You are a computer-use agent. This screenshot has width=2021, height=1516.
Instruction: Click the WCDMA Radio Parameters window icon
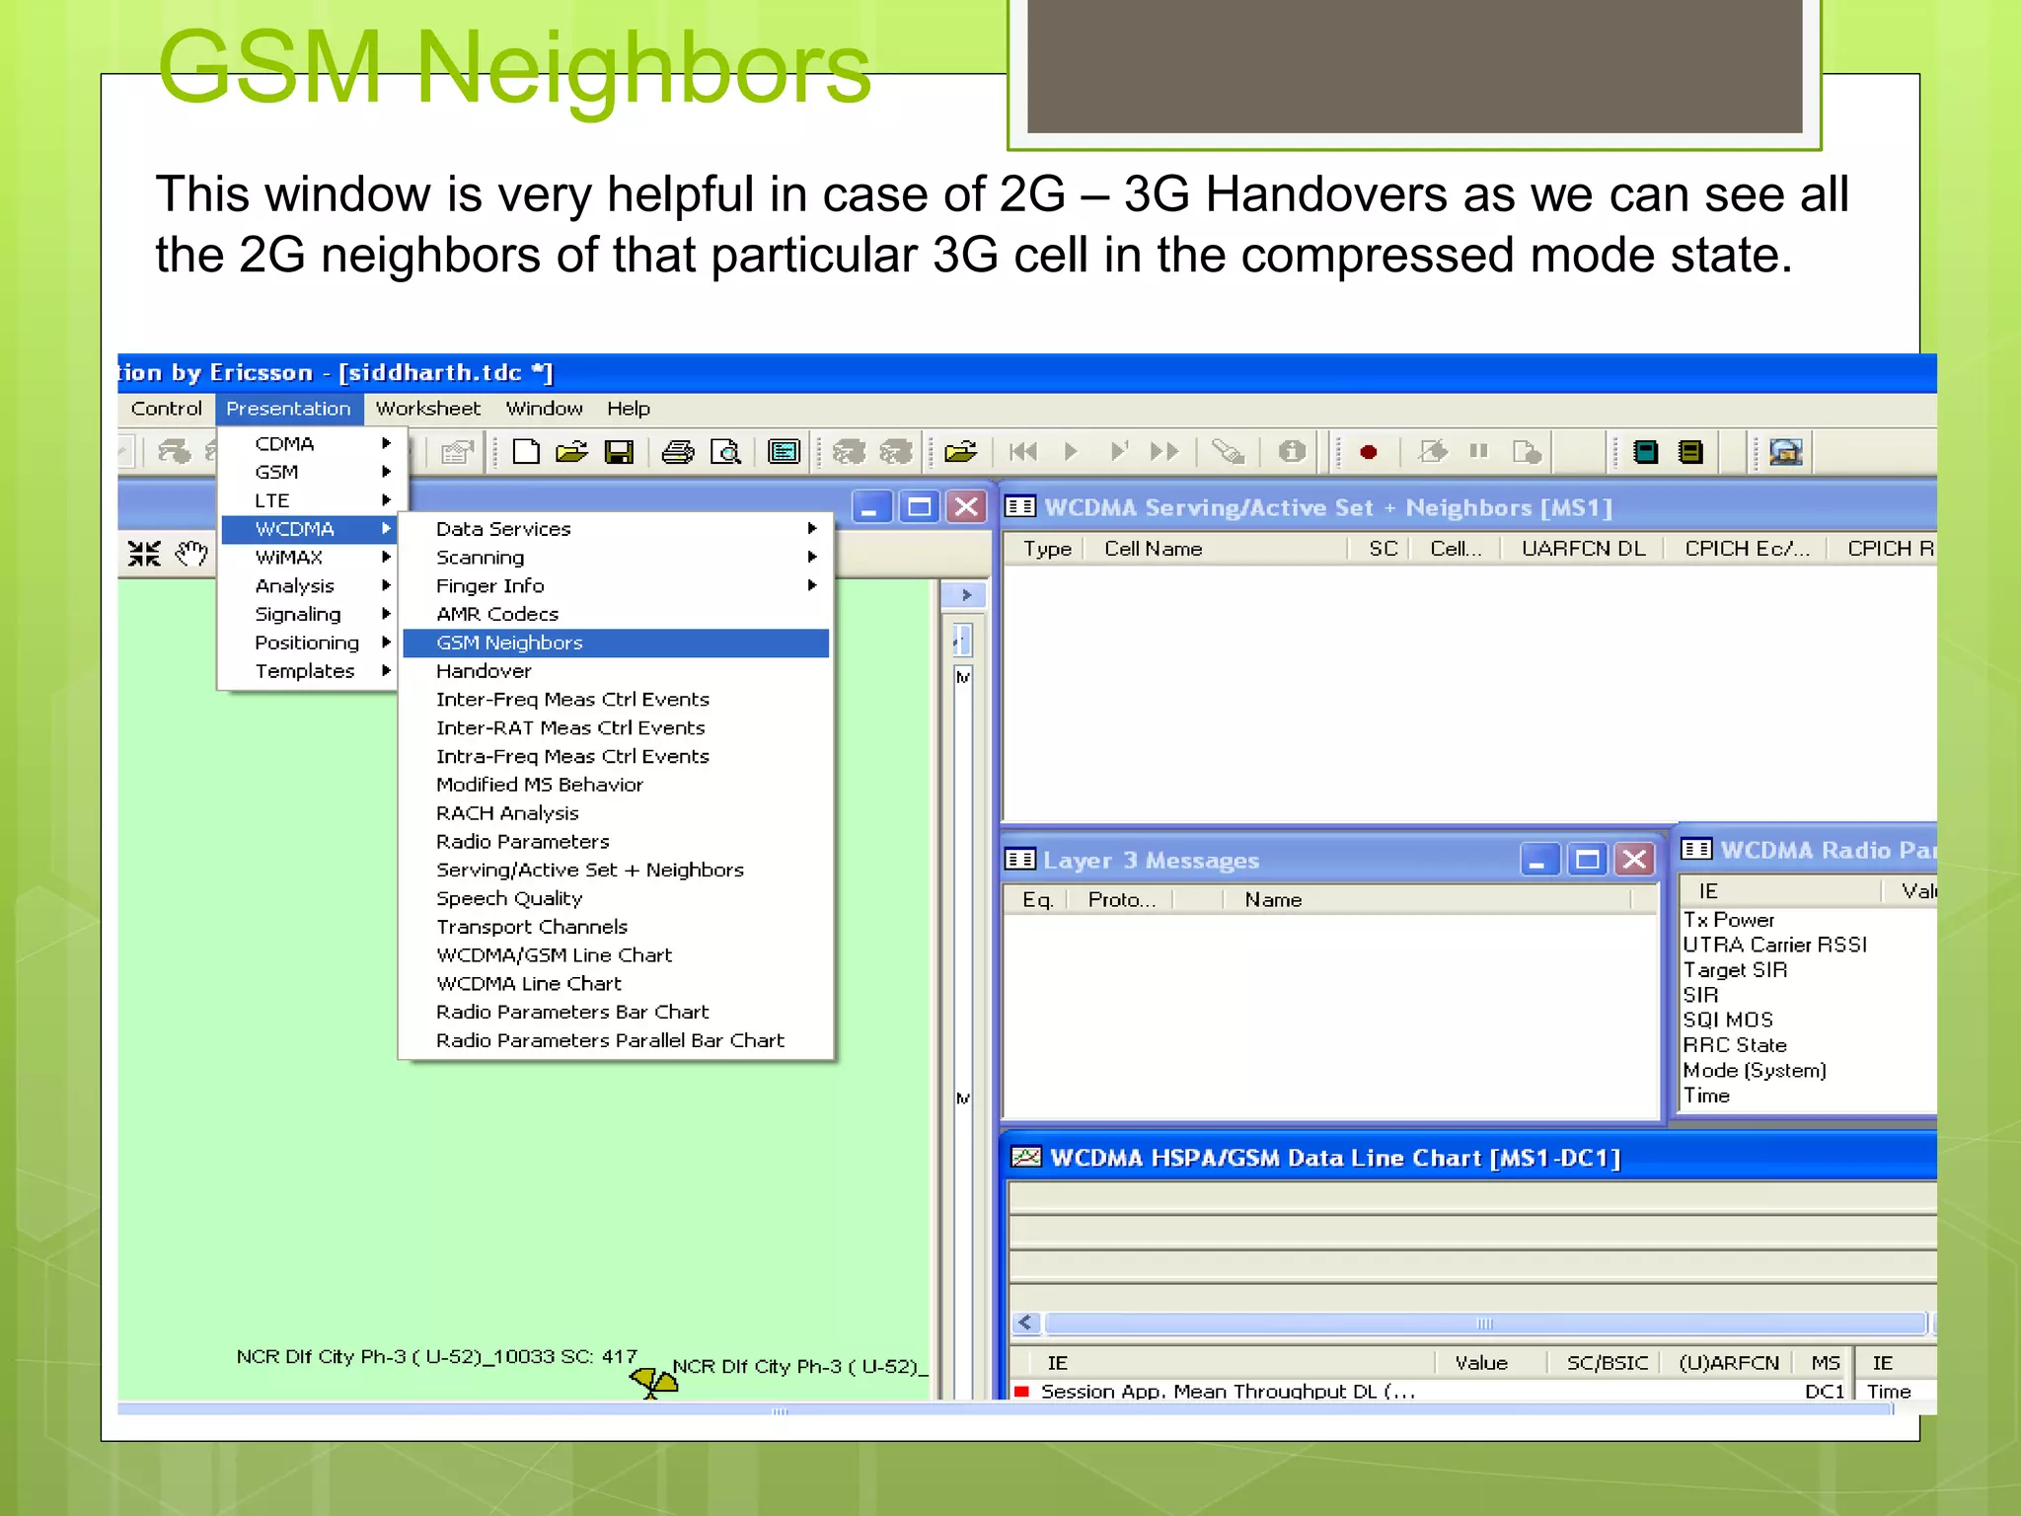[x=1696, y=850]
